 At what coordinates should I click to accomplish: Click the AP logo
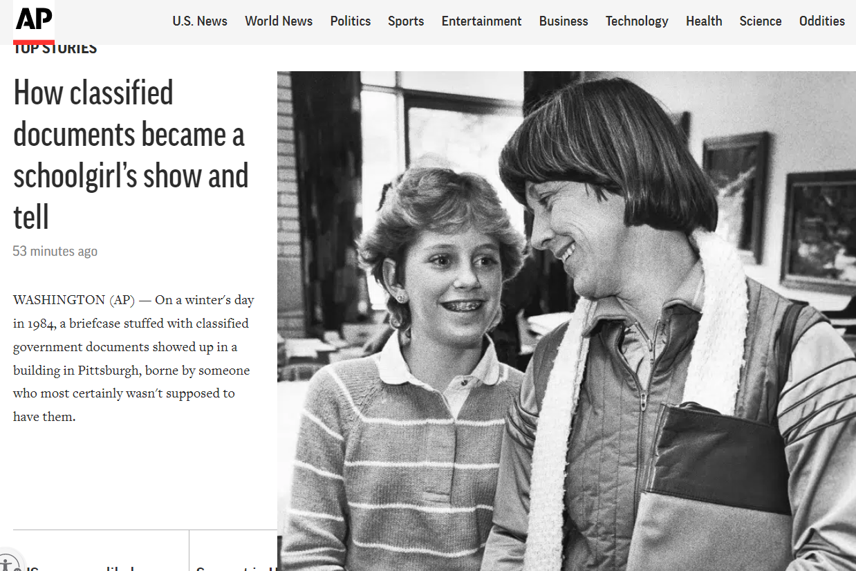point(34,22)
